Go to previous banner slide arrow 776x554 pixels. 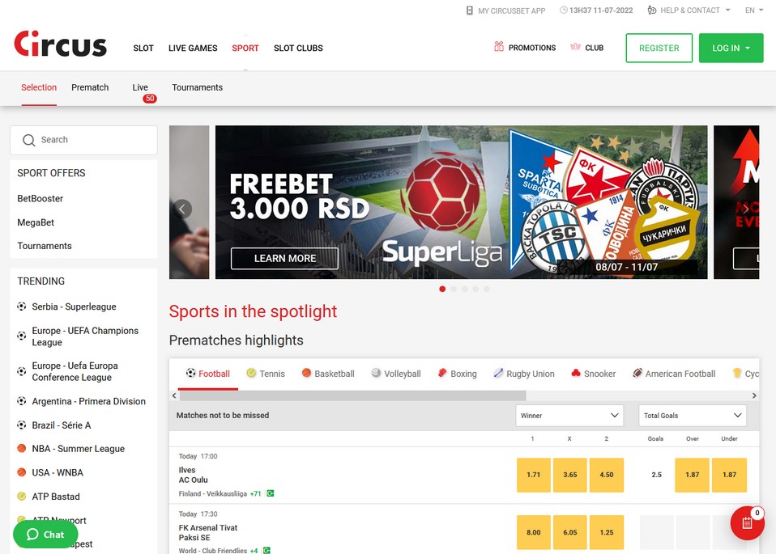pyautogui.click(x=182, y=209)
